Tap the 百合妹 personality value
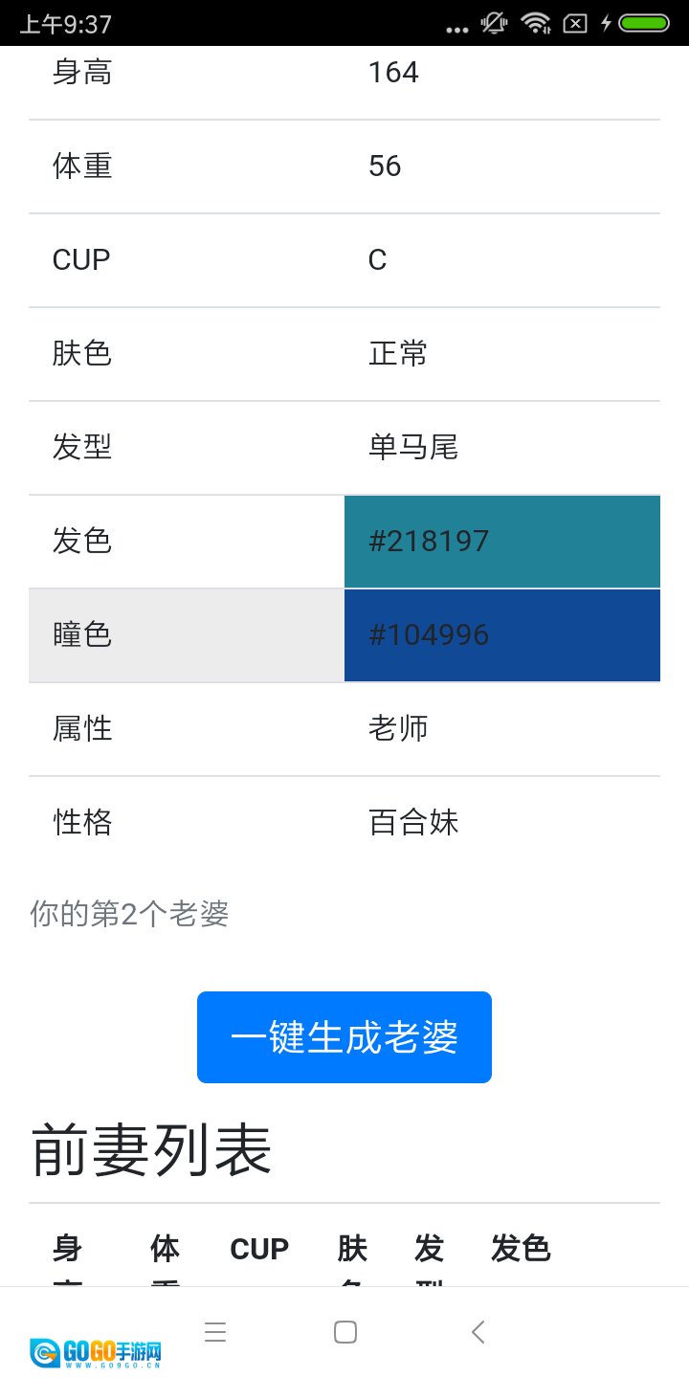 (x=413, y=822)
